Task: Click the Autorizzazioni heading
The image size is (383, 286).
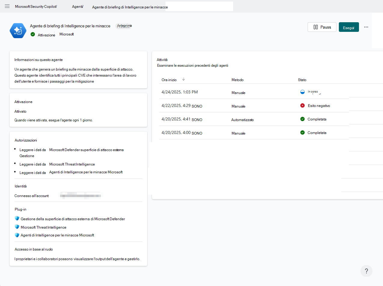Action: [x=26, y=140]
